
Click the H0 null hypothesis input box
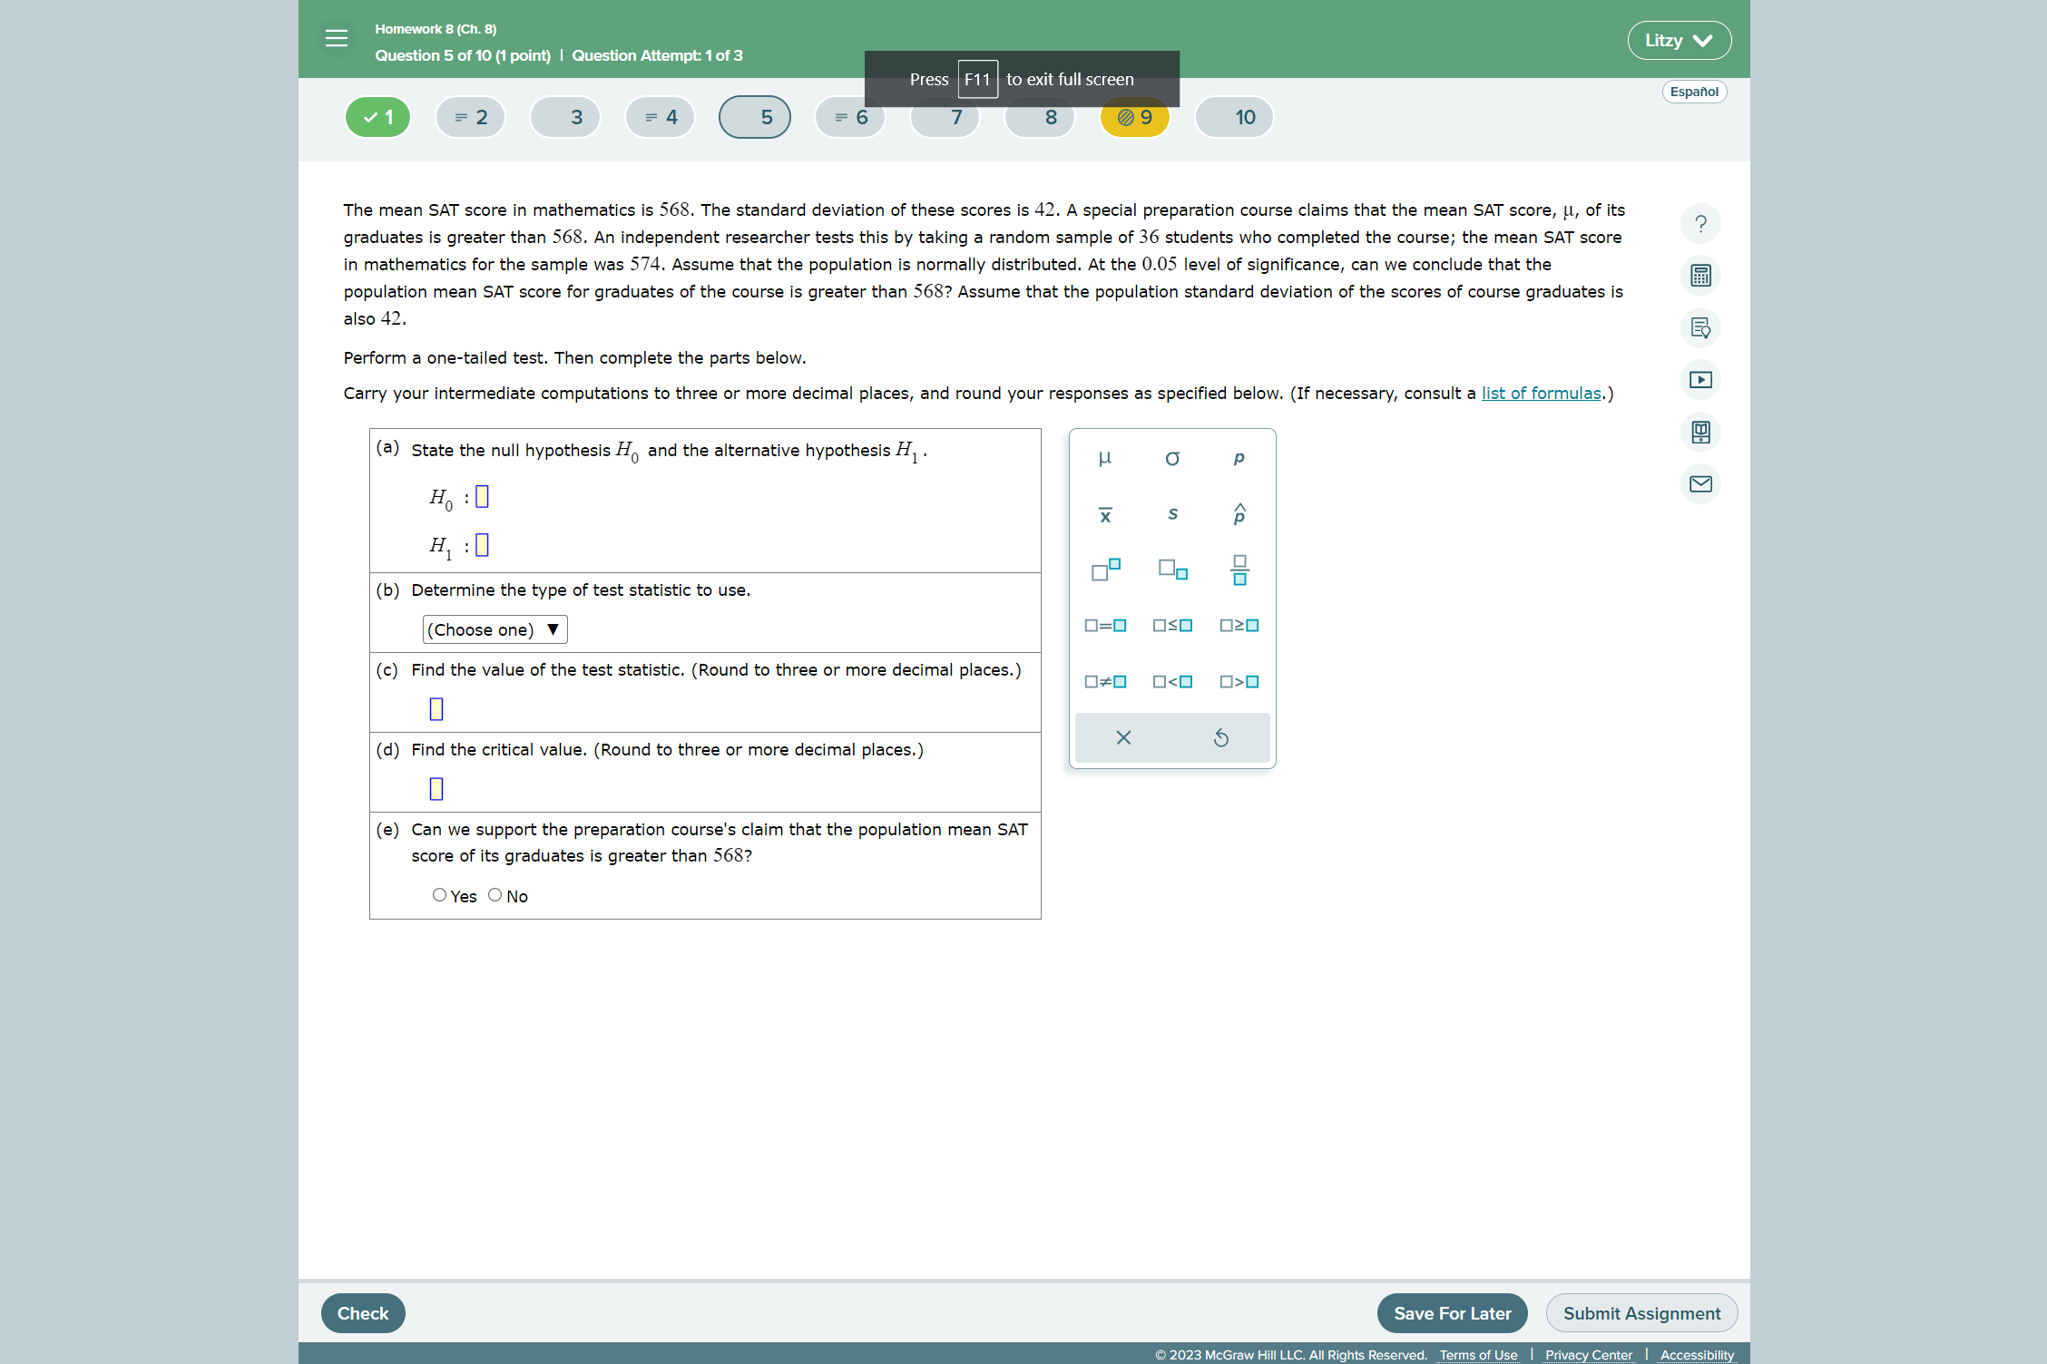click(x=482, y=496)
